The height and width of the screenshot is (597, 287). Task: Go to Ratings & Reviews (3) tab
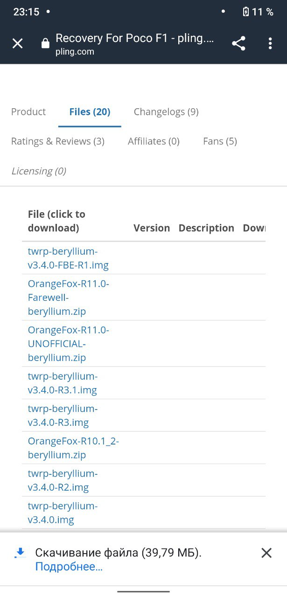pos(58,141)
